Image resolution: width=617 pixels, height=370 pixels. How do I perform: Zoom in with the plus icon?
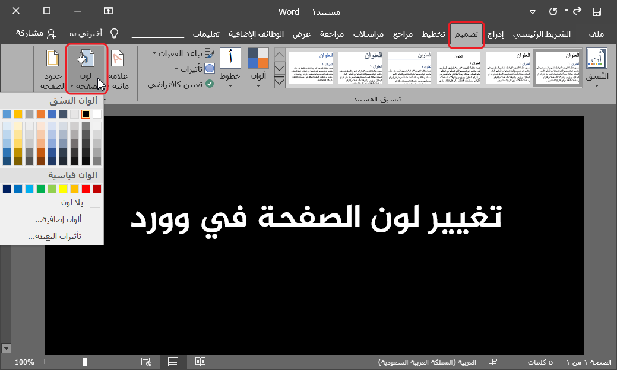tap(45, 362)
